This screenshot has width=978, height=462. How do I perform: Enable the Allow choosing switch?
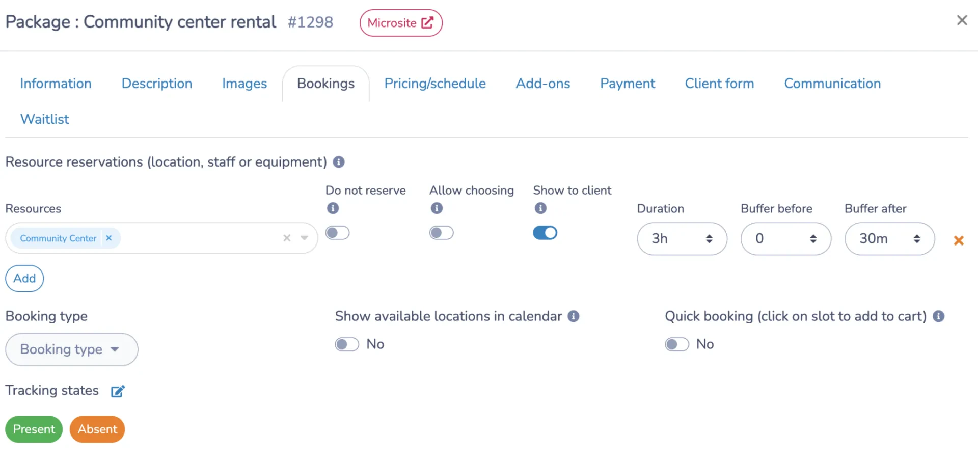(x=441, y=233)
